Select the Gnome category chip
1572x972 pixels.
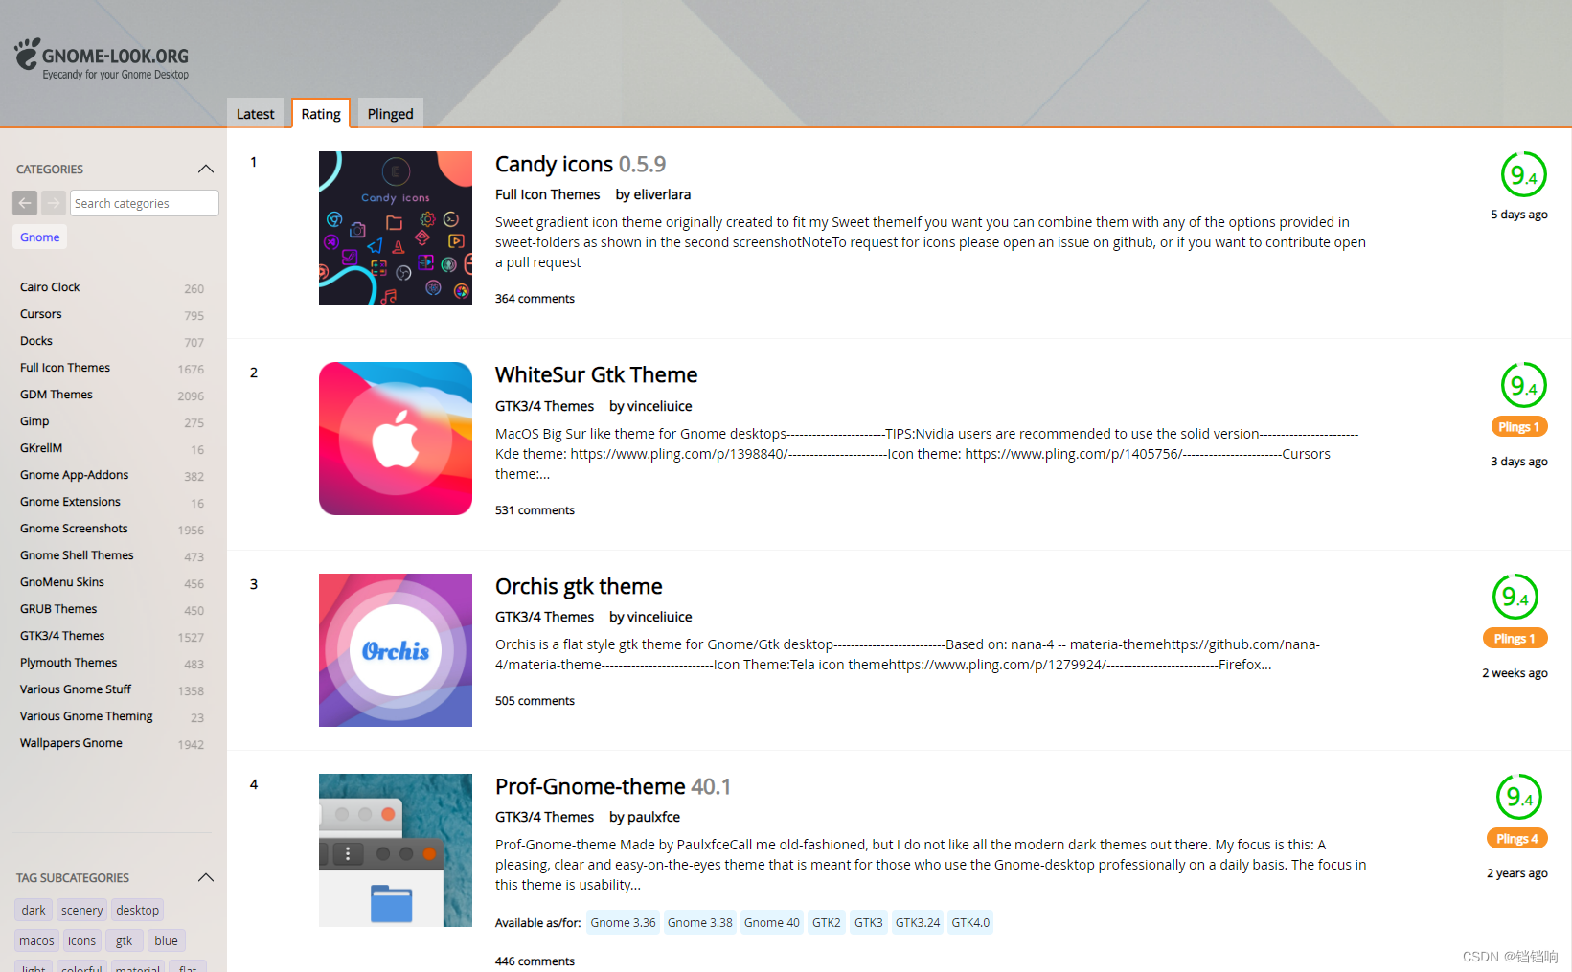click(x=39, y=237)
